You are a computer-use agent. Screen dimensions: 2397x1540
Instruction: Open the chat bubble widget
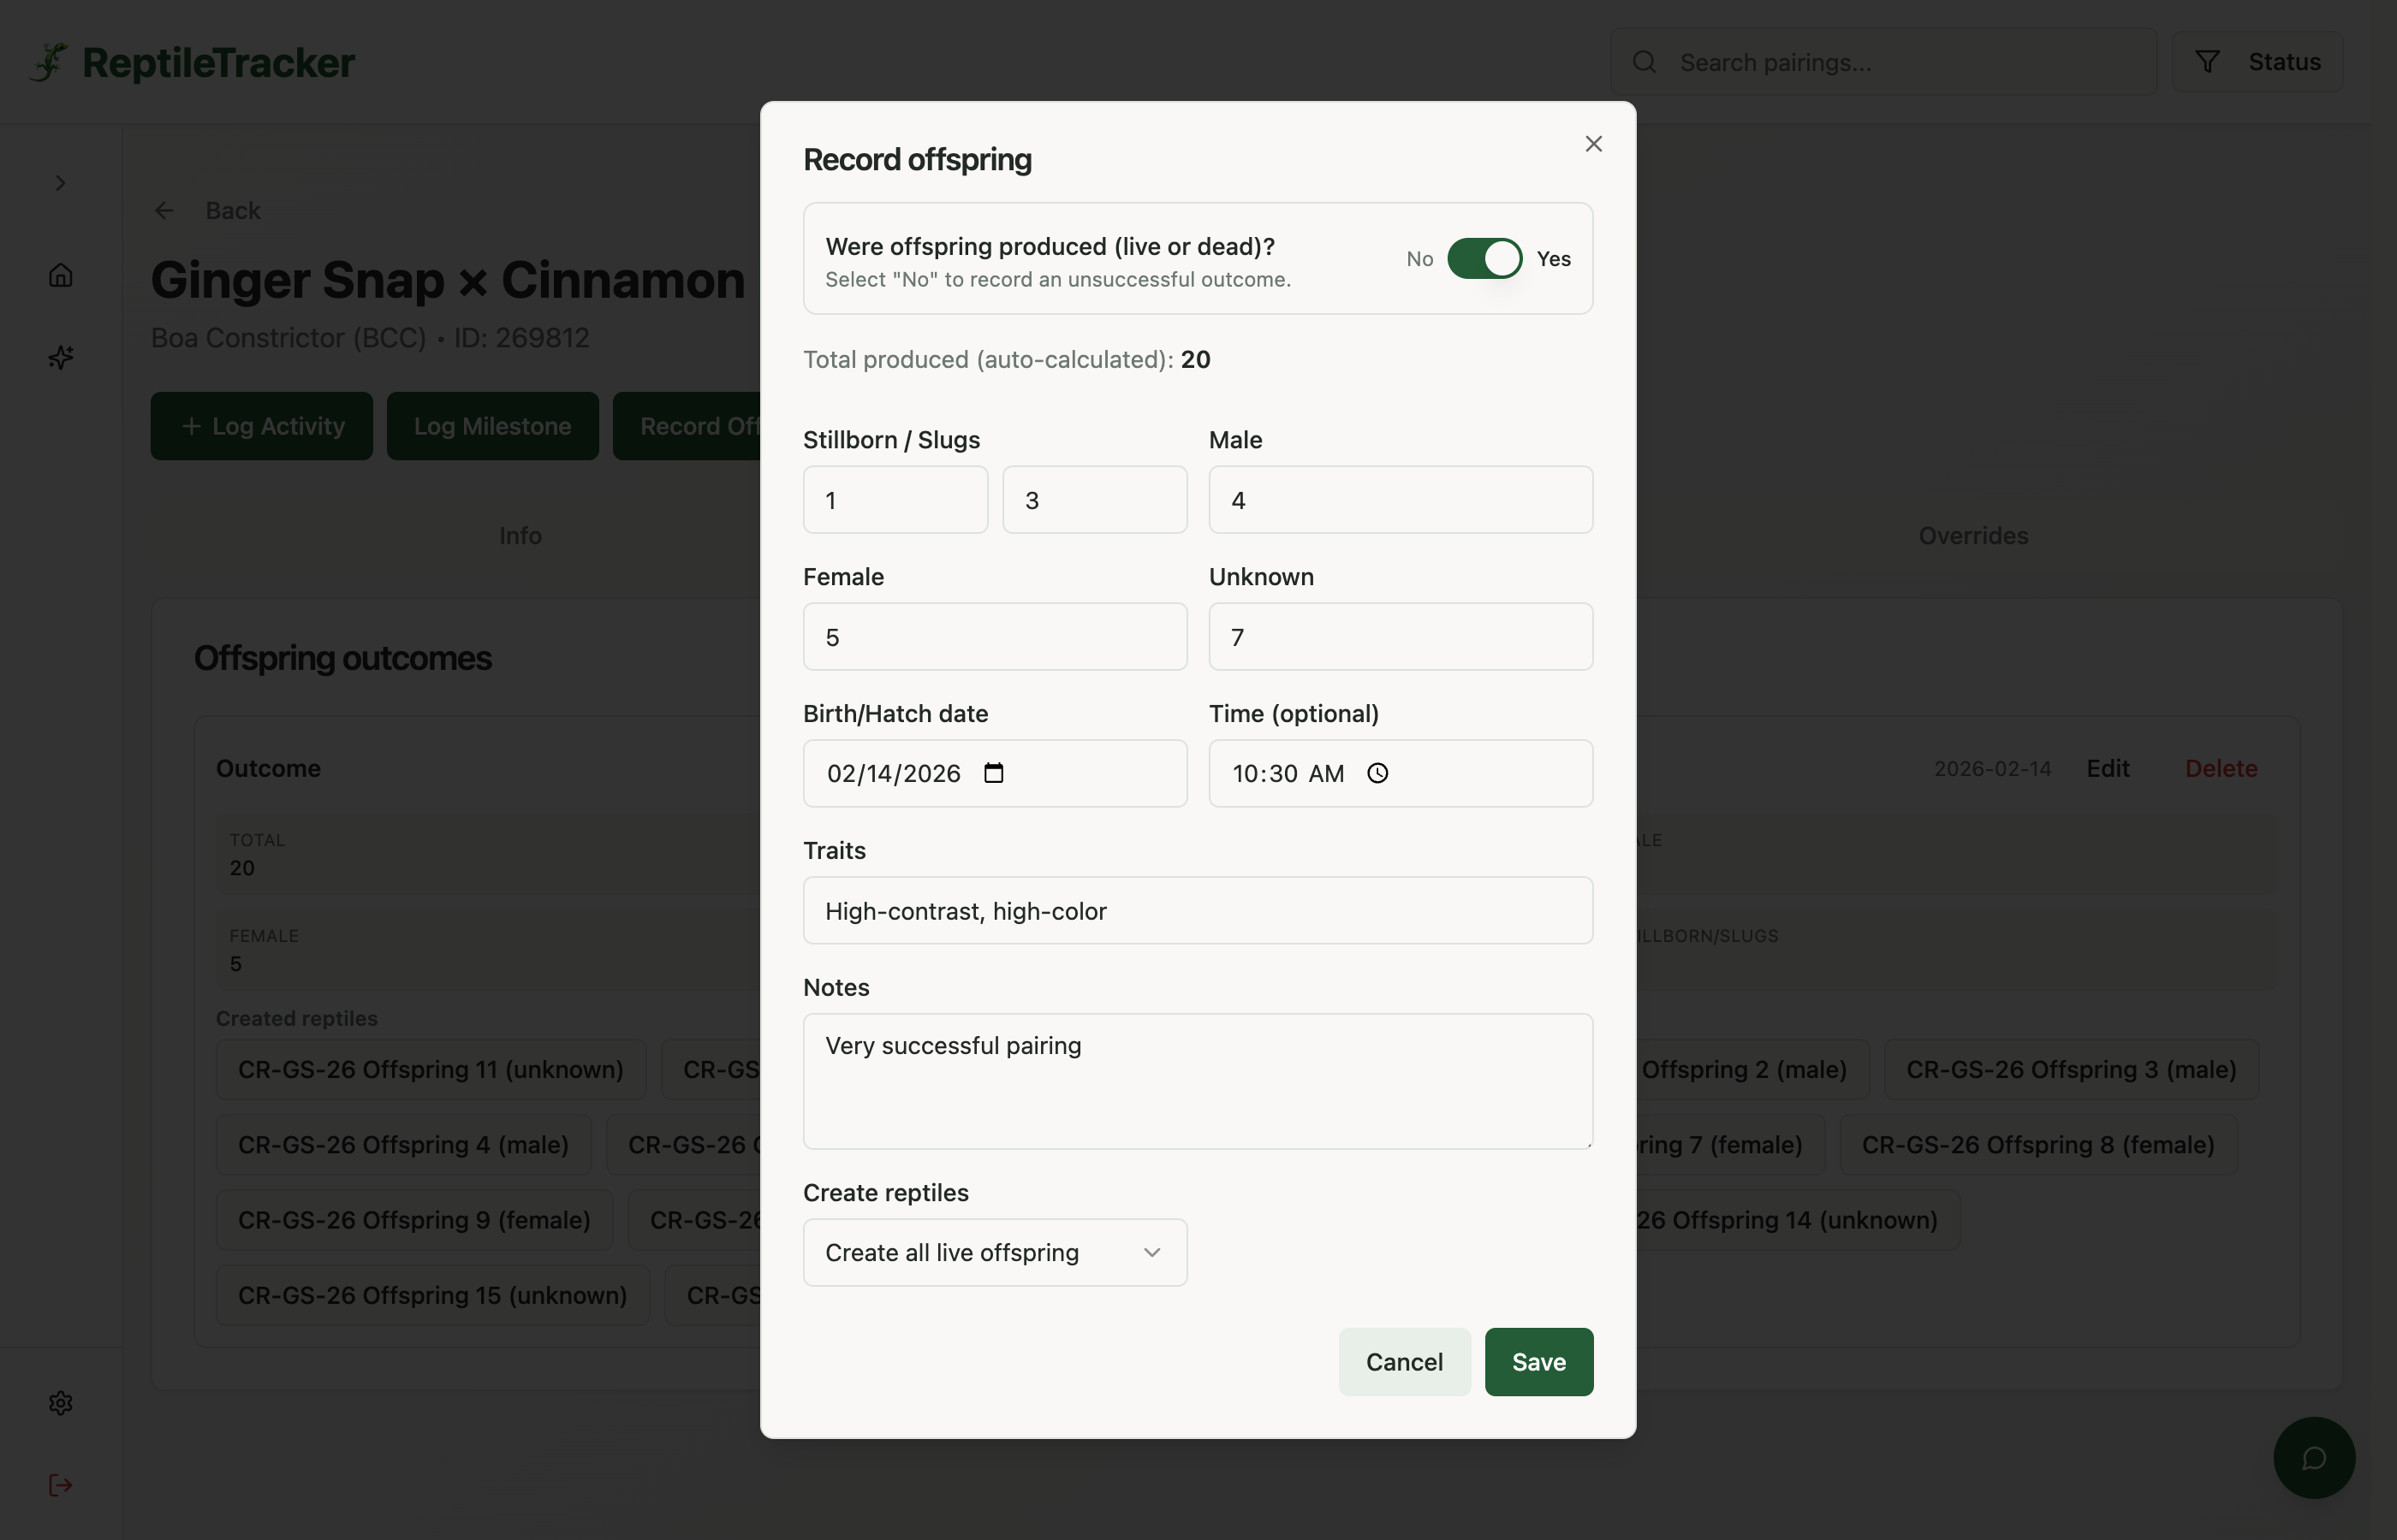coord(2313,1458)
